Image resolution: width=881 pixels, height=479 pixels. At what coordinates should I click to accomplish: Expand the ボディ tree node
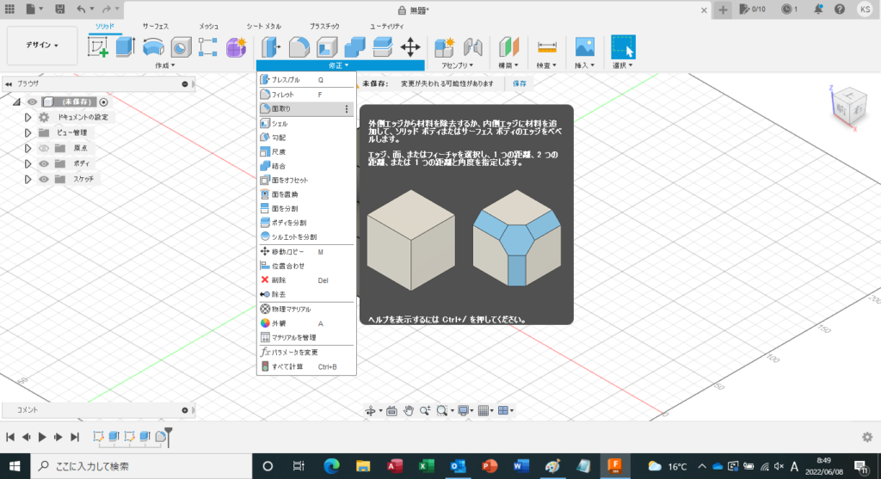(x=28, y=164)
